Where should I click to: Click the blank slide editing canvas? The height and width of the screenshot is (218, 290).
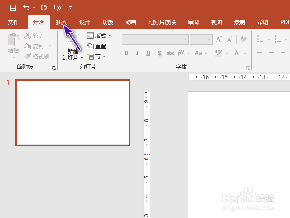[239, 154]
